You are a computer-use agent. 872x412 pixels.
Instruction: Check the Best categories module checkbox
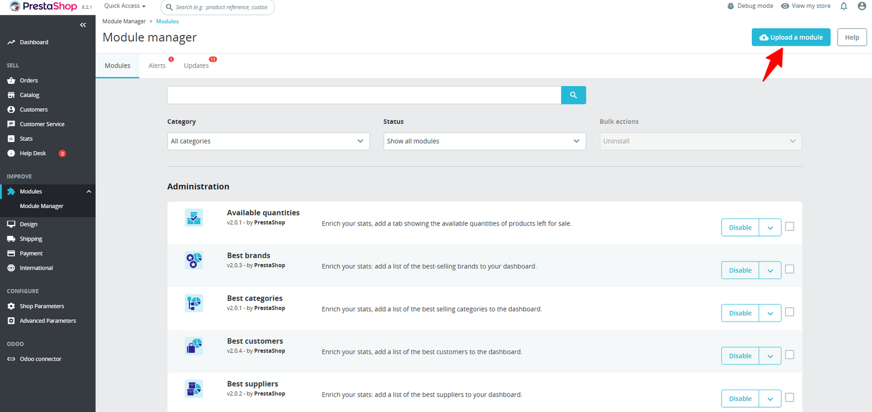pos(790,312)
